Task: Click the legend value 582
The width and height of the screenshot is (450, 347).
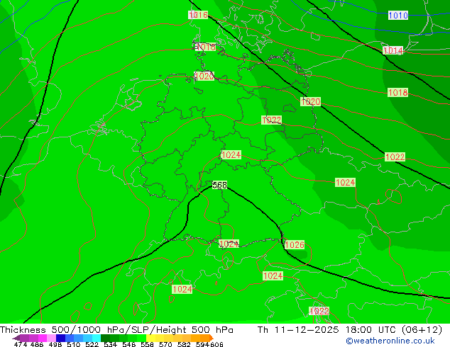Action: point(184,344)
